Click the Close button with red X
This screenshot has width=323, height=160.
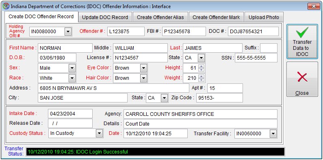(x=302, y=79)
